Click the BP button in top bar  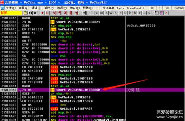tap(153, 8)
